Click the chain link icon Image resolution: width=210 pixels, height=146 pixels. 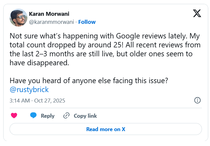[66, 116]
